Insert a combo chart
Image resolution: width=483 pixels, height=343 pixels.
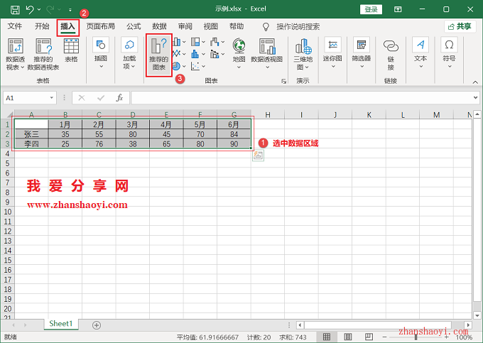click(x=217, y=54)
